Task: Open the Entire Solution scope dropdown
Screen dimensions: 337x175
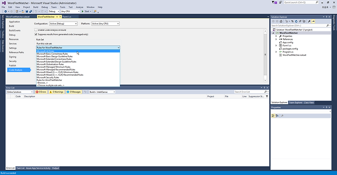Action: [20, 92]
